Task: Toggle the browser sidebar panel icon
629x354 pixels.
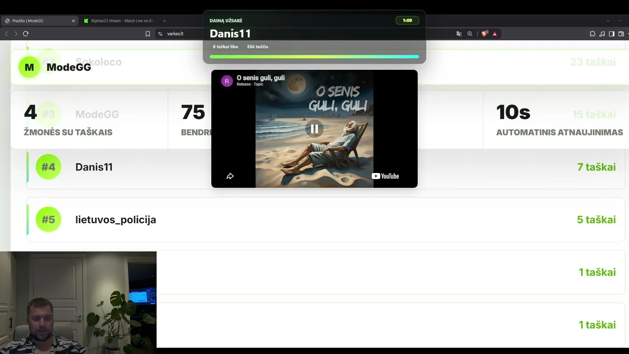Action: click(x=612, y=34)
